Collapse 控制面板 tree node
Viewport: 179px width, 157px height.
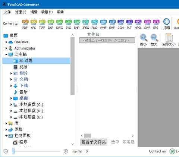(x=6, y=136)
